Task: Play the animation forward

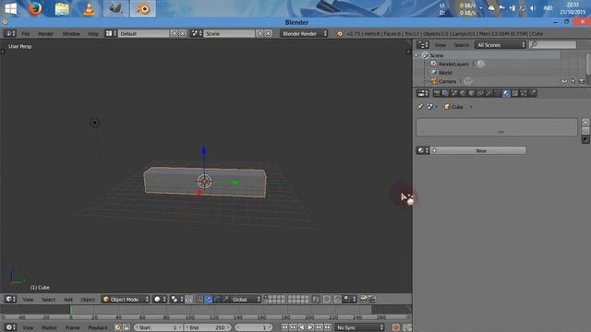Action: coord(310,327)
